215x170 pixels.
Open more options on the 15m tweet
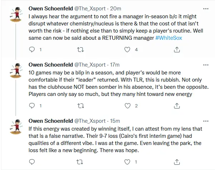point(206,121)
